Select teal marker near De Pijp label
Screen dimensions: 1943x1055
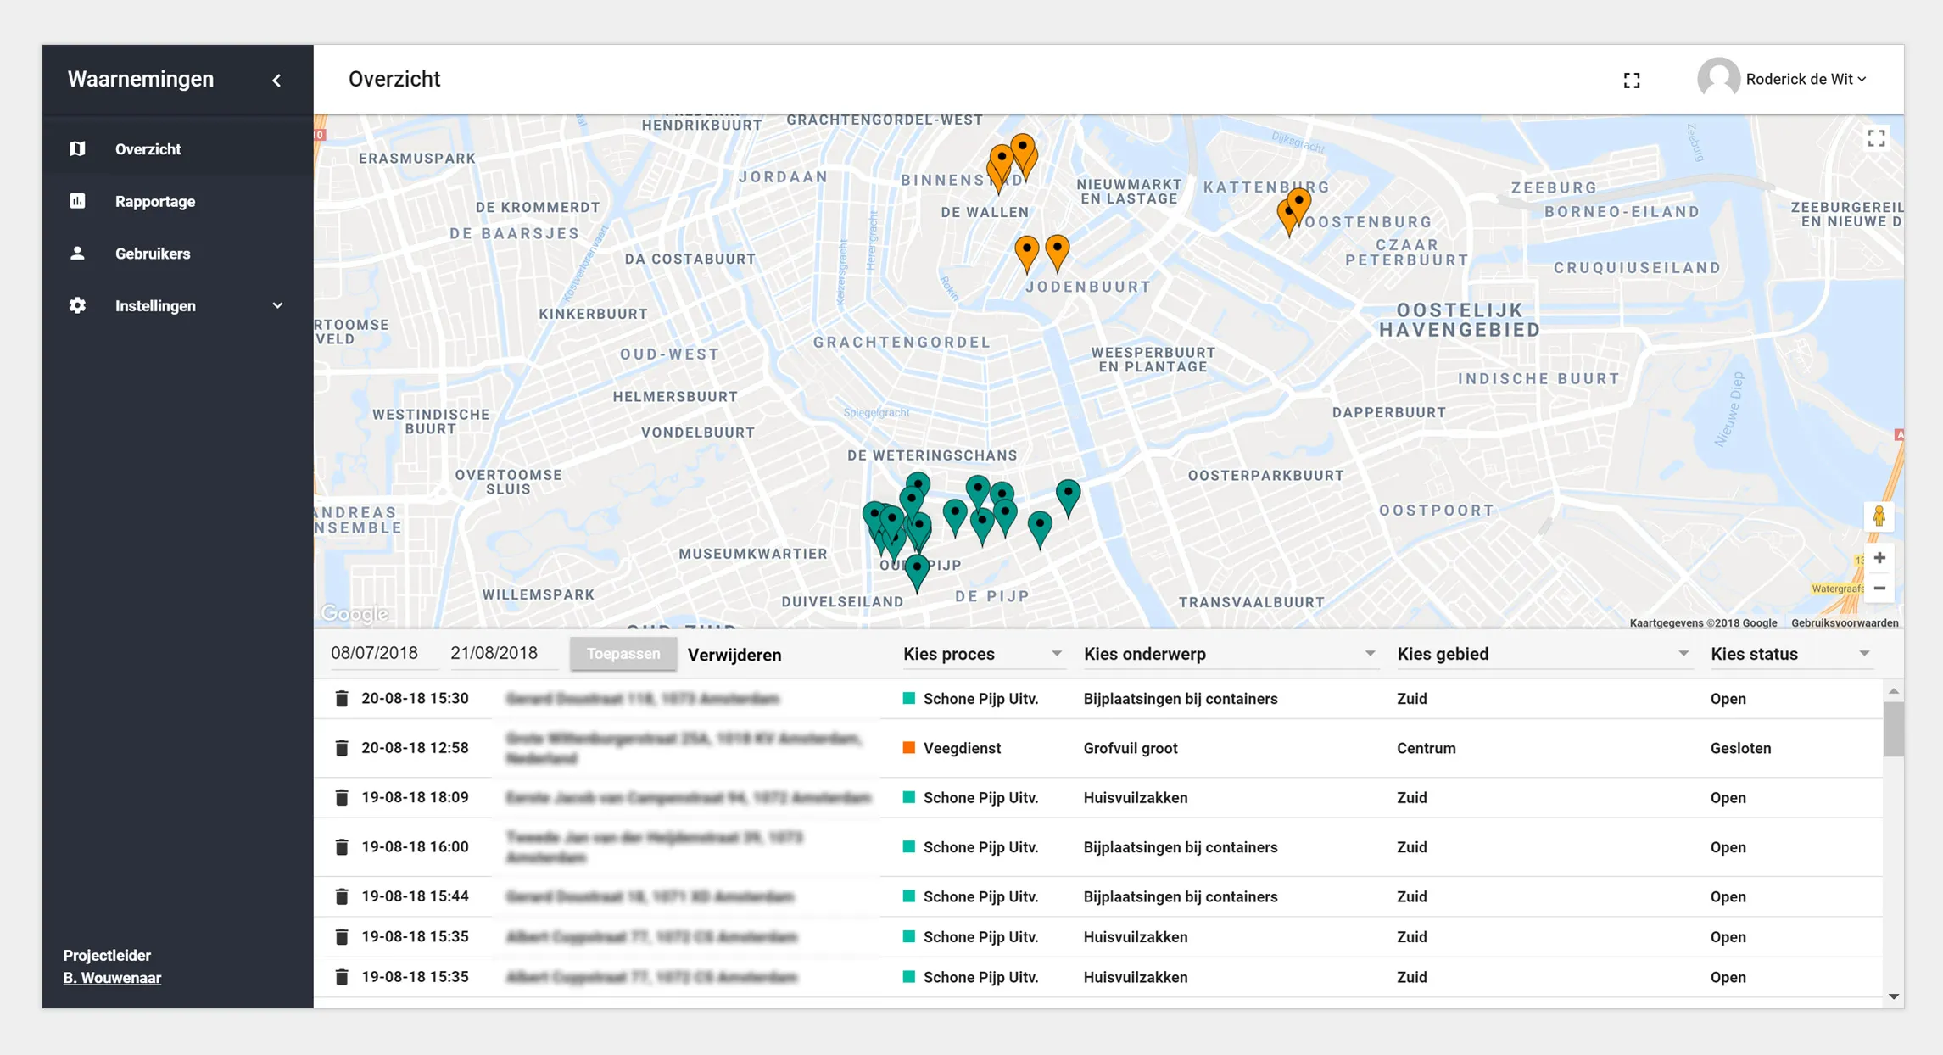click(917, 568)
